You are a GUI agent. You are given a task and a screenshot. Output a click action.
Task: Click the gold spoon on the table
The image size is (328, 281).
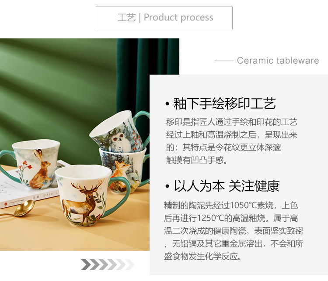(x=18, y=208)
